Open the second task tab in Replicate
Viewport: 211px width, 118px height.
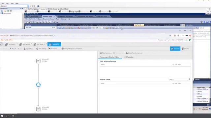tap(25, 44)
